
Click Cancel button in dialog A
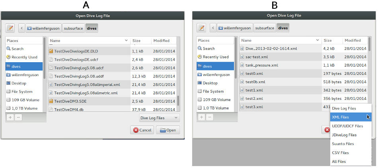click(x=142, y=130)
